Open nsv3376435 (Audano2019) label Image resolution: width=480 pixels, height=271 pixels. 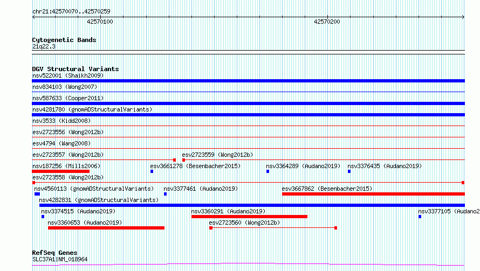(385, 166)
